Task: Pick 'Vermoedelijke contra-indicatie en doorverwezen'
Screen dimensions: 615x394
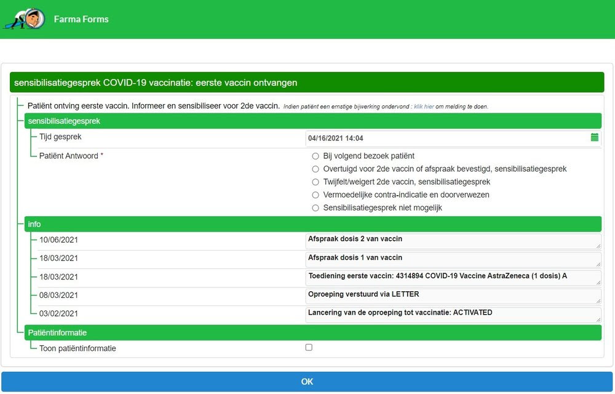Action: pos(315,195)
